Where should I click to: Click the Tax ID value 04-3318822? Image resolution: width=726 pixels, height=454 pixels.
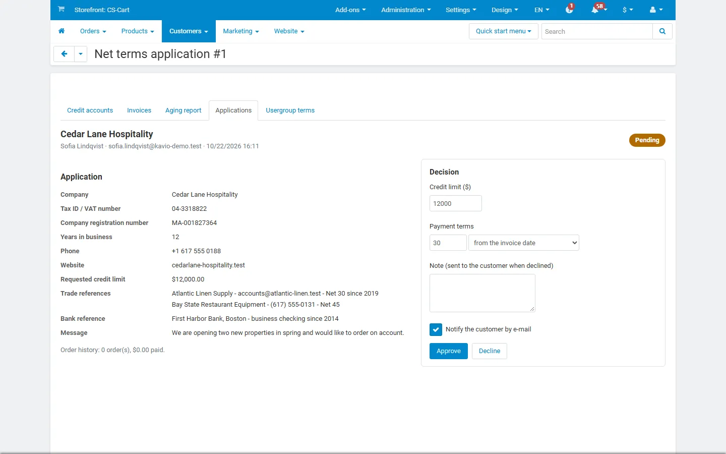pyautogui.click(x=189, y=209)
